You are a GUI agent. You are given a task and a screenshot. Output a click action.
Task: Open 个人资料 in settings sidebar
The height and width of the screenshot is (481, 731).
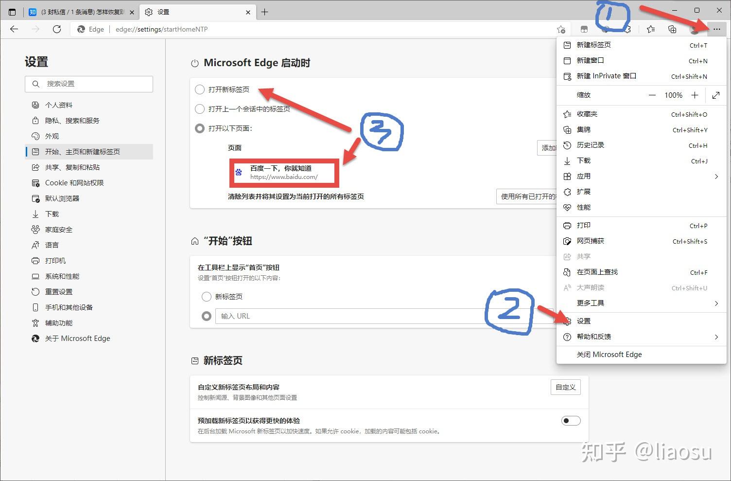[89, 105]
